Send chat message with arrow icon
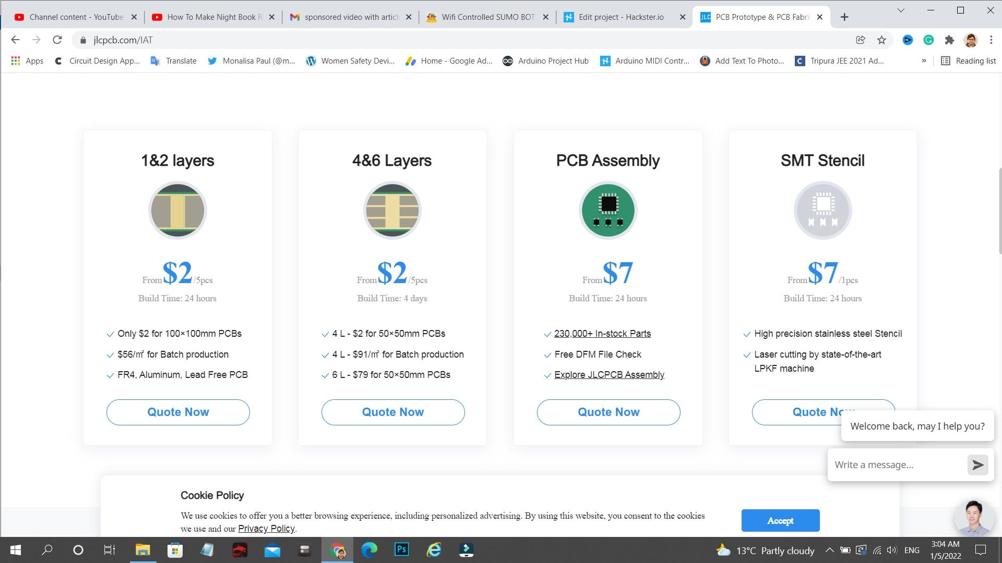The image size is (1002, 563). [977, 465]
